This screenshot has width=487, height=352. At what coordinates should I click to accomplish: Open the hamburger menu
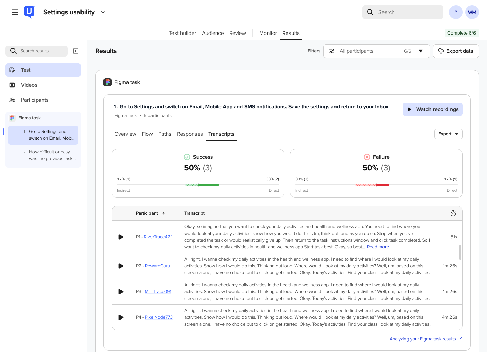15,12
